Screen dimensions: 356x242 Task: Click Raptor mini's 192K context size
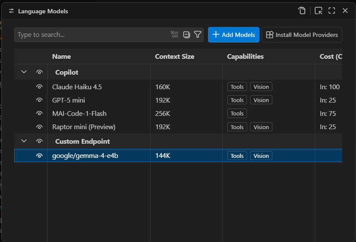click(163, 127)
